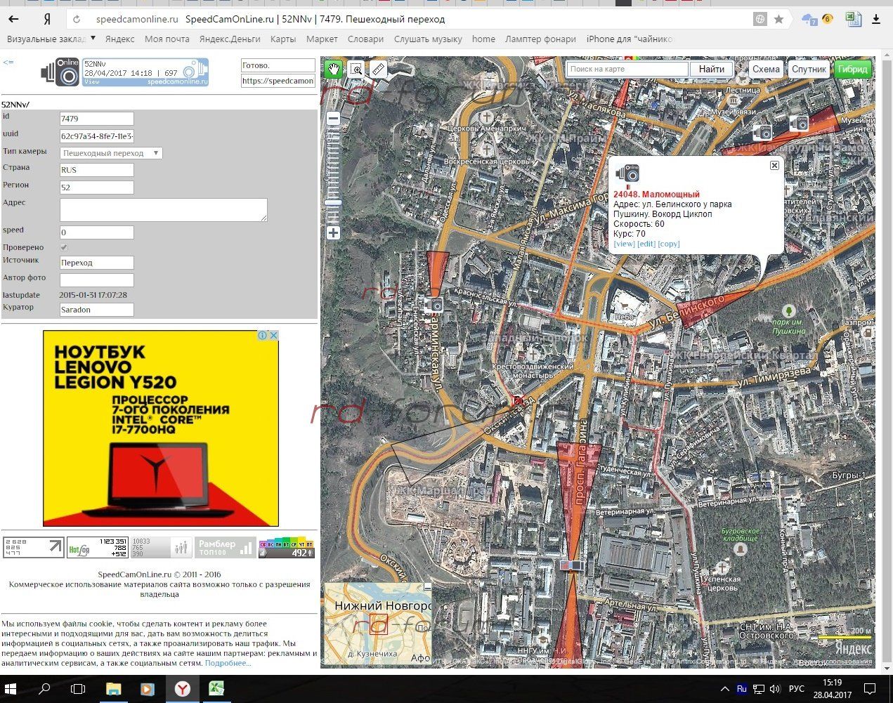Open browser downloads arrow icon
Viewport: 893px width, 703px height.
(878, 20)
